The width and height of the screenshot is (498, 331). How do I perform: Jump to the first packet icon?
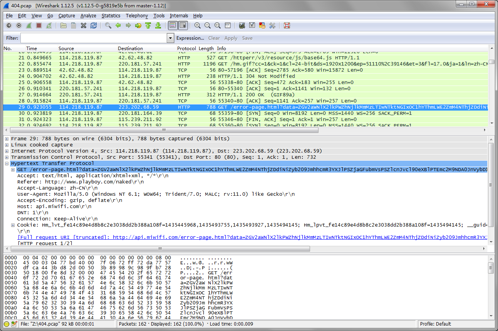click(x=148, y=25)
